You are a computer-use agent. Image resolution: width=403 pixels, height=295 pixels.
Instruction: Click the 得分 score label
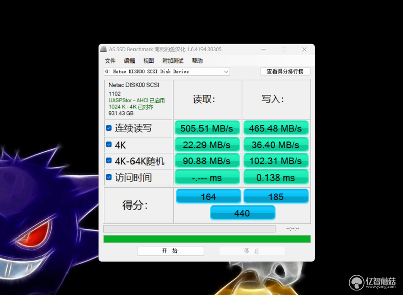135,205
